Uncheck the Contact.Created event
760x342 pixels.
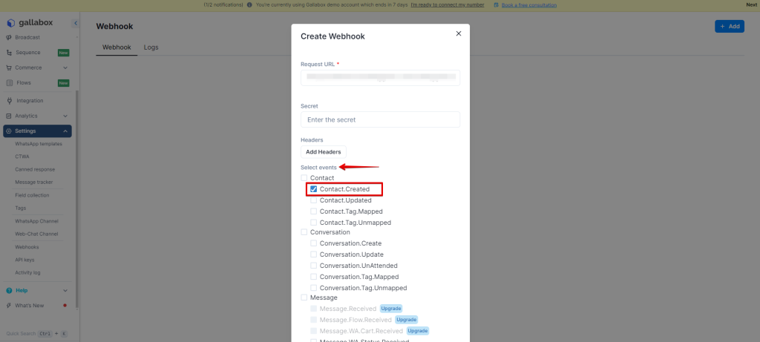click(x=314, y=189)
